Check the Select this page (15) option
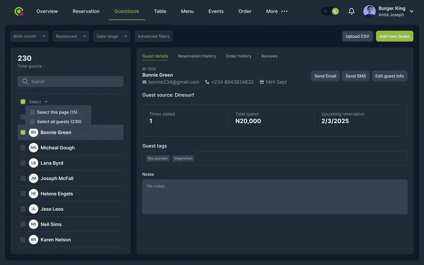Viewport: 424px width, 265px height. pyautogui.click(x=32, y=112)
